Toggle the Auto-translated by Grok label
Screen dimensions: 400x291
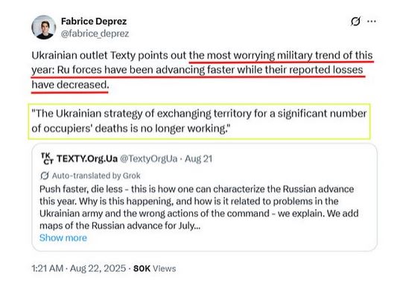pos(96,176)
